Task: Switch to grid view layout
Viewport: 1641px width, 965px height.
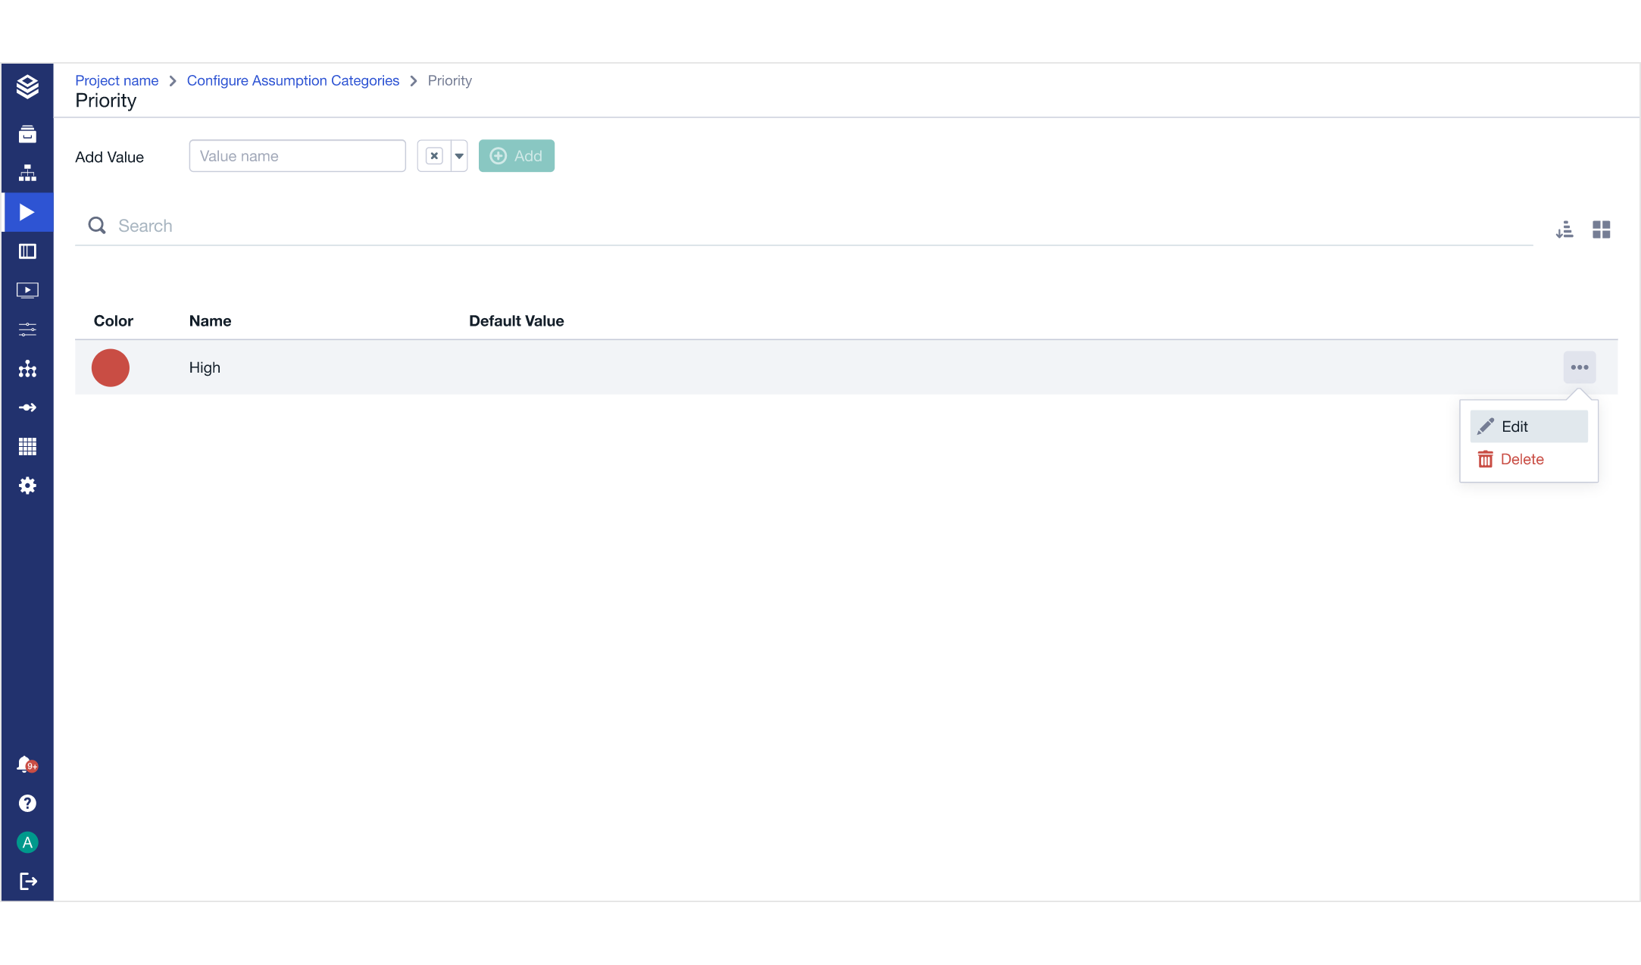Action: click(1602, 230)
